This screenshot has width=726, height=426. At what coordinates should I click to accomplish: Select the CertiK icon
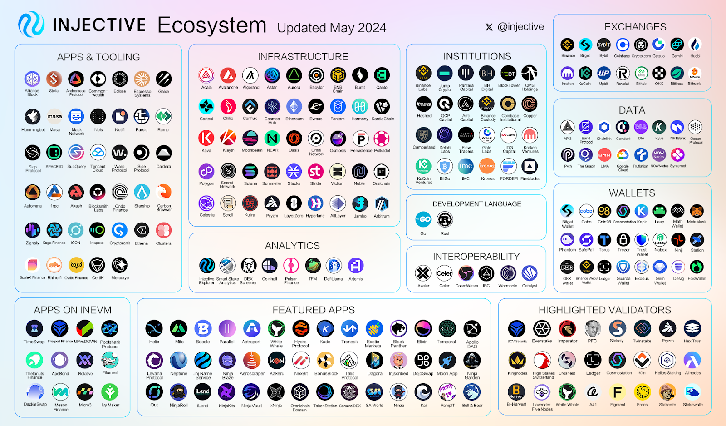tap(98, 265)
